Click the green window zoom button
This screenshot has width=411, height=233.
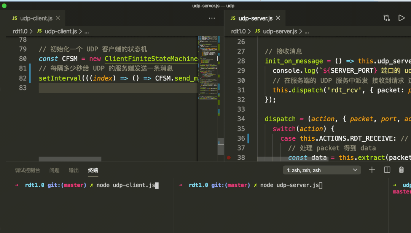4,5
